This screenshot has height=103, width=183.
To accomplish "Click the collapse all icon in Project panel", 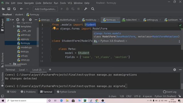I will (23, 20).
